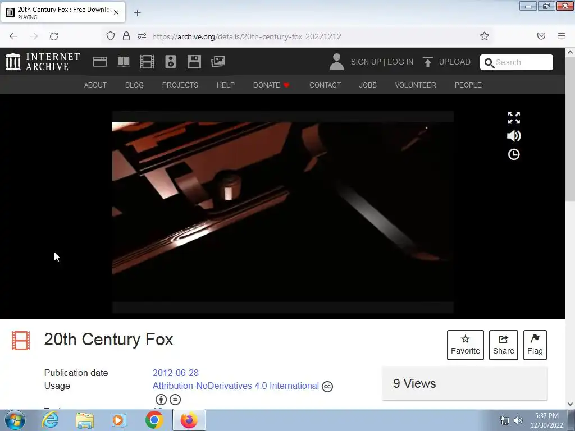Open the HELP menu item

(x=226, y=85)
